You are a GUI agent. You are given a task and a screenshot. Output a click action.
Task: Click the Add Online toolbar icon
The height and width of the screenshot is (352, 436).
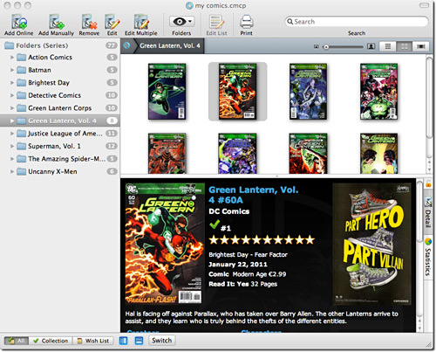[x=19, y=21]
